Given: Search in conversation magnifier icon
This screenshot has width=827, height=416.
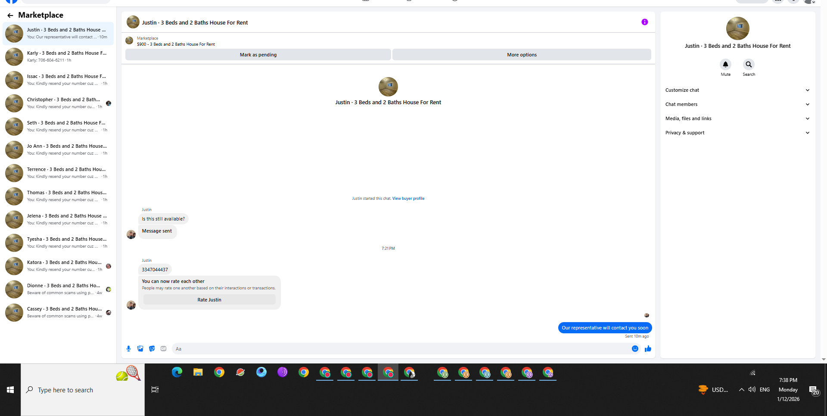Looking at the screenshot, I should 749,65.
